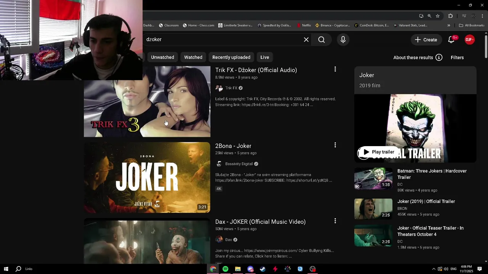
Task: Click the Dax channel avatar
Action: [219, 239]
